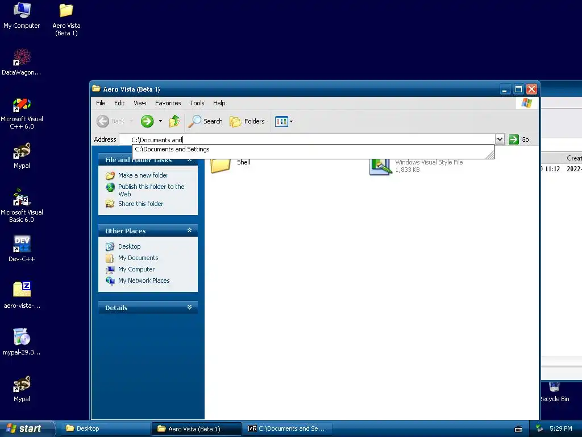Click the Windows flag logo in toolbar
This screenshot has height=437, width=582.
[526, 103]
